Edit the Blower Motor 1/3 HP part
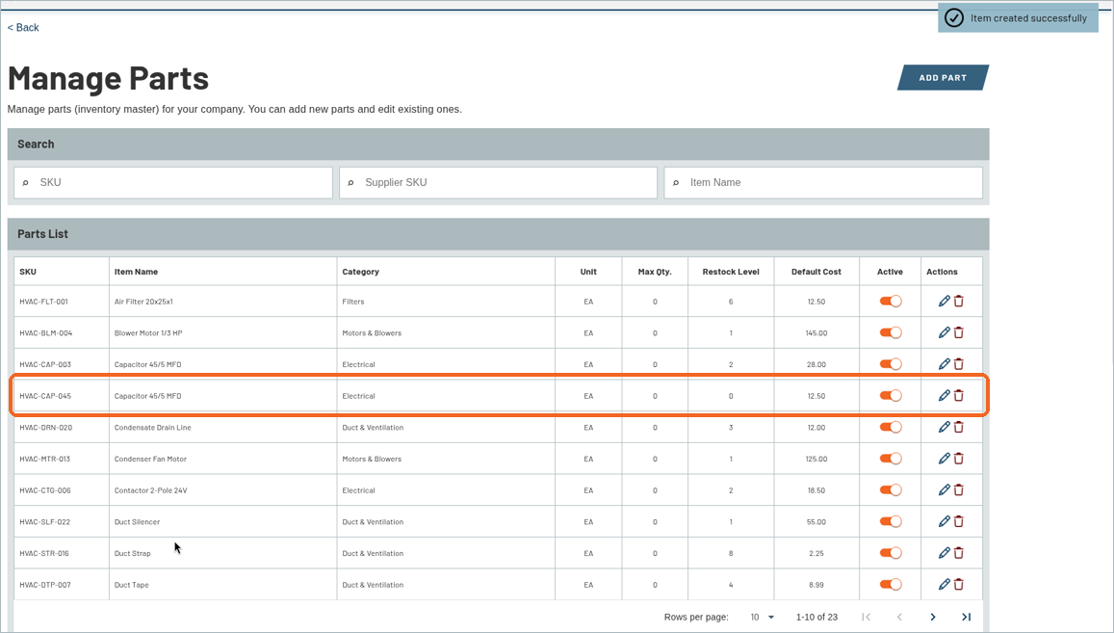This screenshot has height=633, width=1114. pyautogui.click(x=945, y=332)
